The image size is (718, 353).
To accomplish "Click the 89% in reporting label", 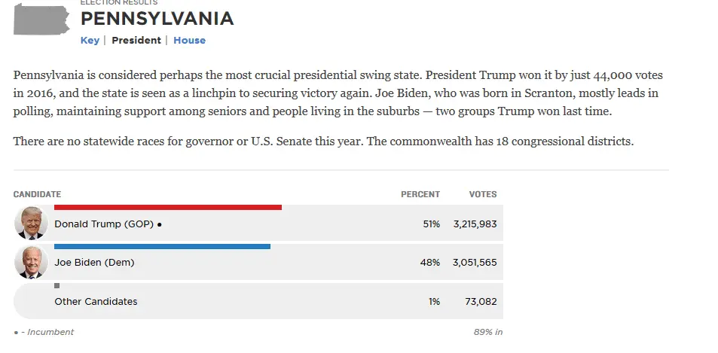I will pyautogui.click(x=487, y=332).
